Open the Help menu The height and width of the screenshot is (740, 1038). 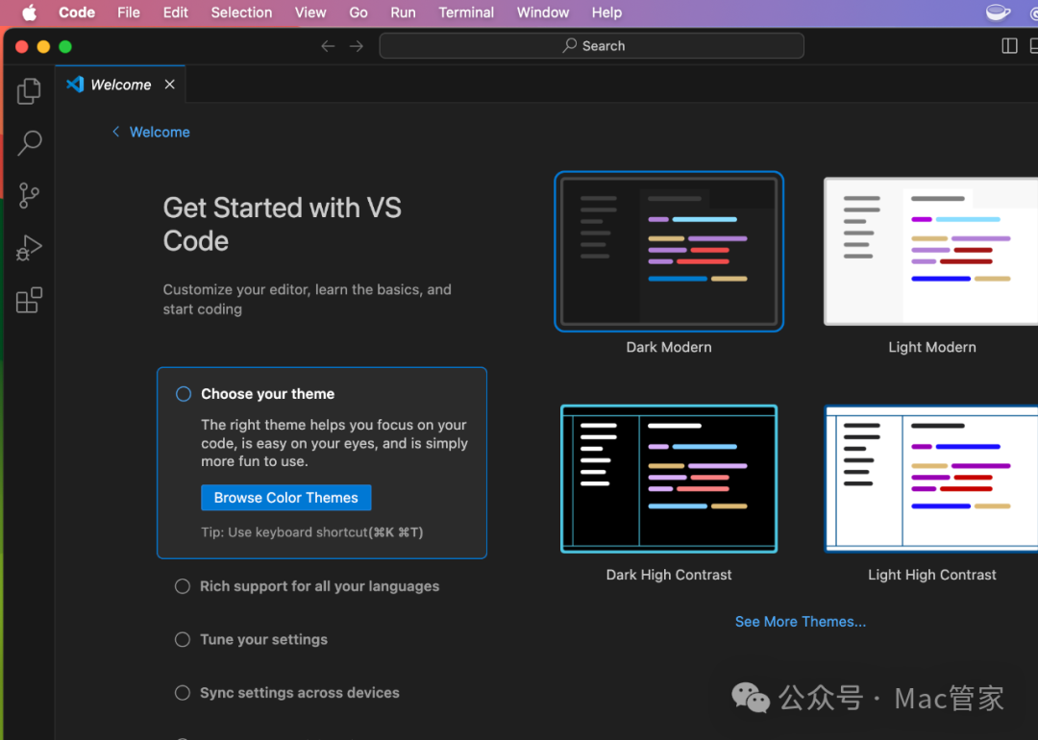pos(606,12)
